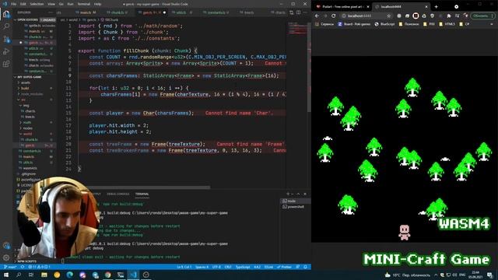Open Source Control view in activity bar
This screenshot has height=280, width=498.
pos(6,39)
